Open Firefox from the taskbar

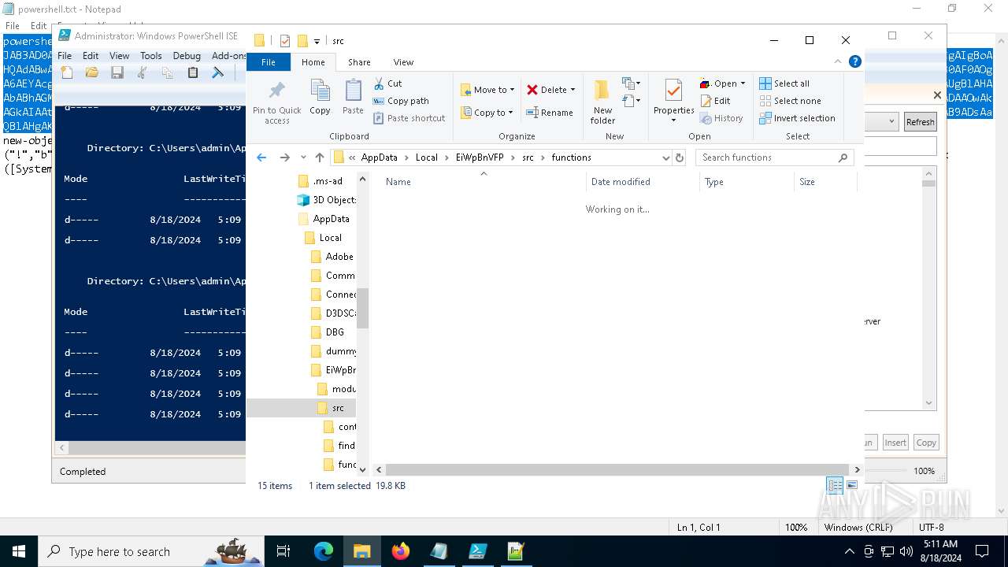(401, 551)
